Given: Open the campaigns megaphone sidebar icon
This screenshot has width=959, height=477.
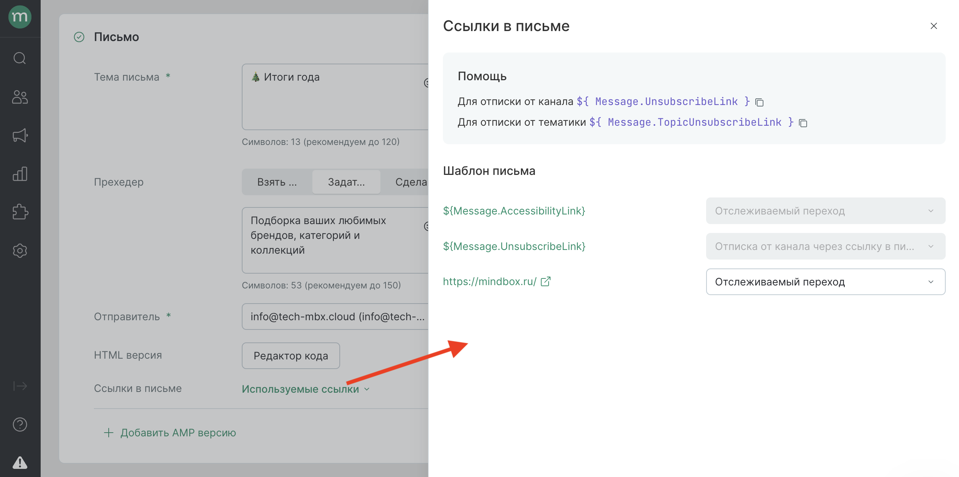Looking at the screenshot, I should pyautogui.click(x=20, y=136).
